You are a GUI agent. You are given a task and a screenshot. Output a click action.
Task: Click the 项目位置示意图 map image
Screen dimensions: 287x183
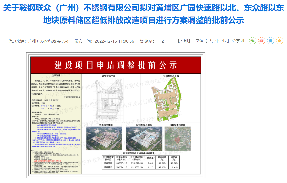178,138
